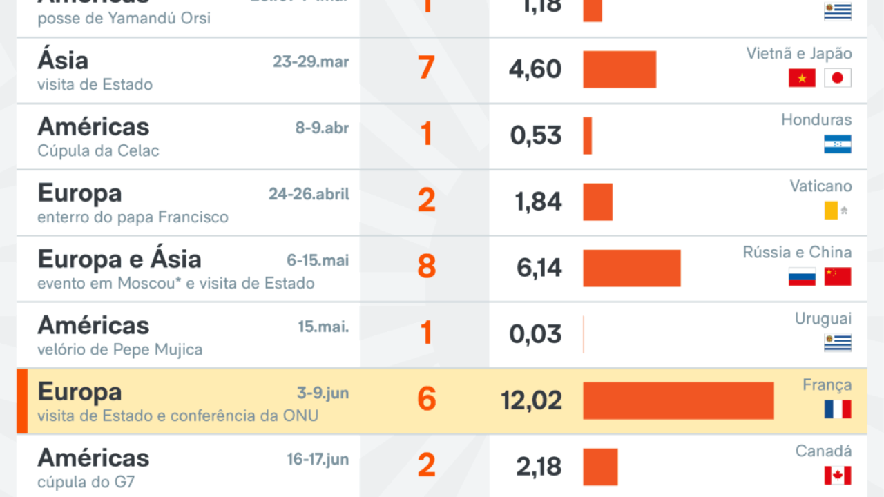The image size is (884, 497).
Task: Select the Russia flag icon
Action: coord(802,277)
